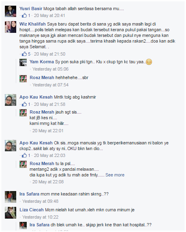Open Wiz Khalifah's profile name link
Viewport: 186px width, 232px height.
click(32, 24)
